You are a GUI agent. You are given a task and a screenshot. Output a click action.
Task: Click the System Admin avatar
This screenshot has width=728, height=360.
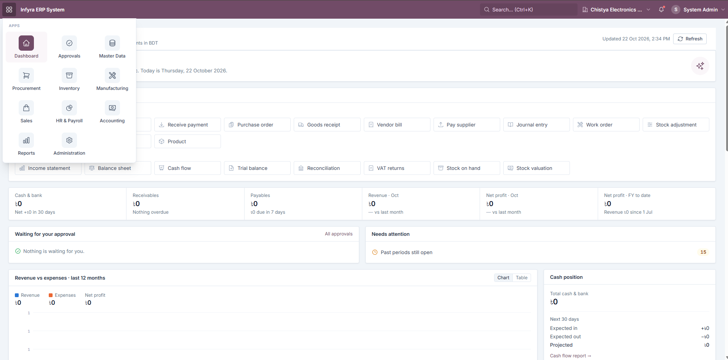[676, 10]
